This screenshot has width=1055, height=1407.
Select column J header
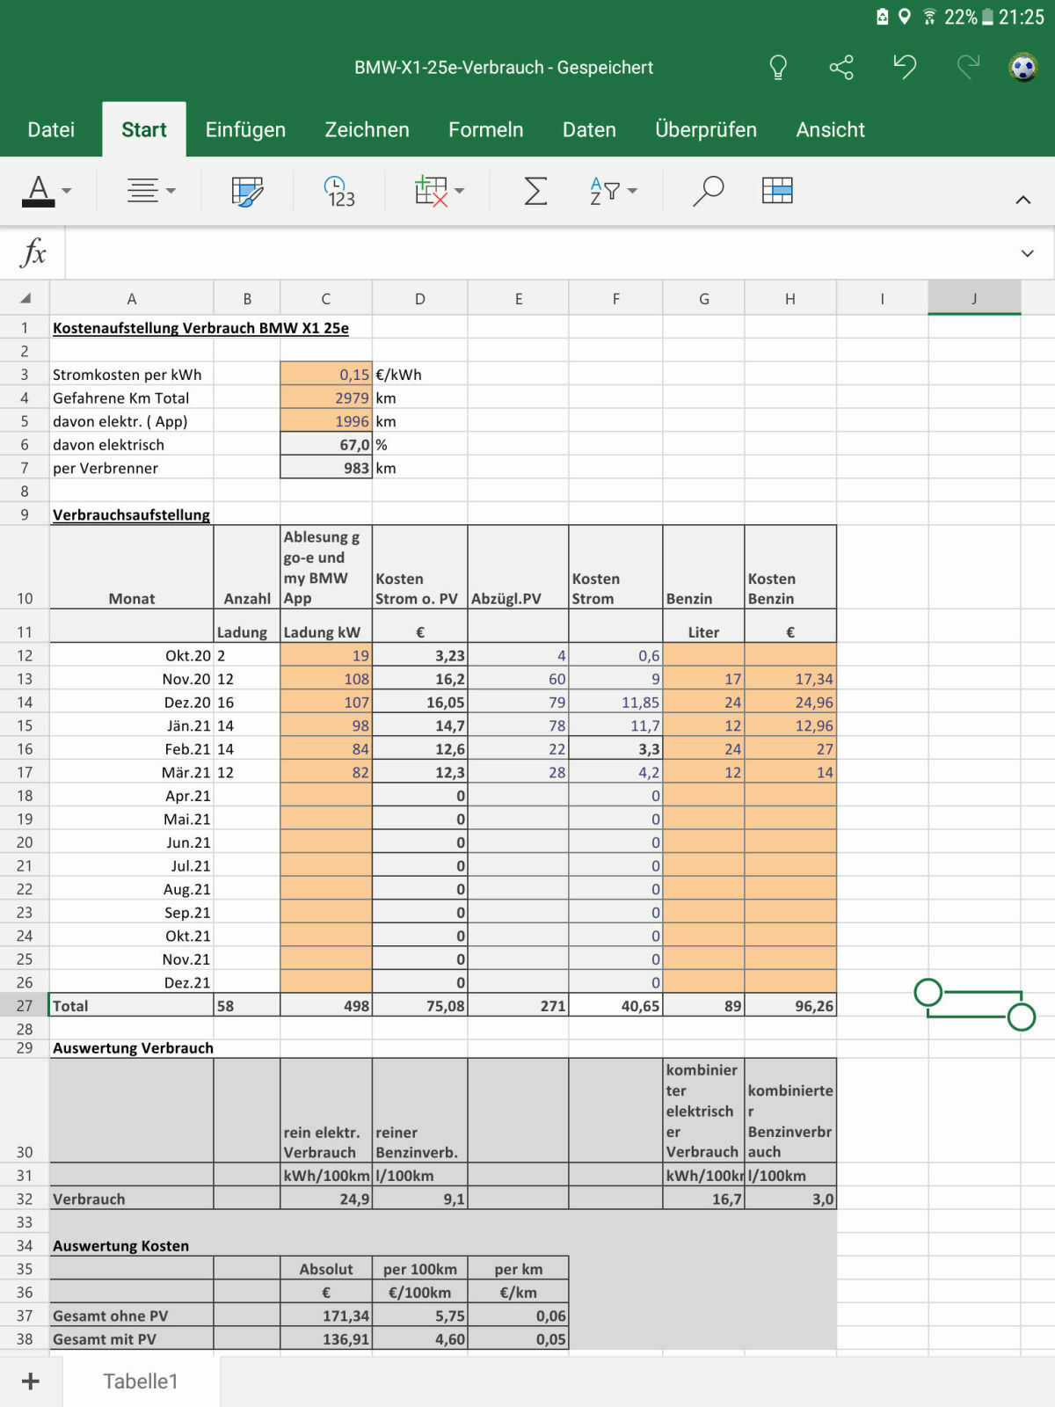click(x=974, y=298)
